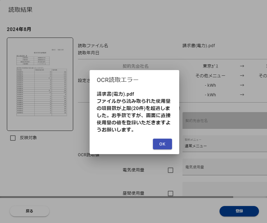This screenshot has height=223, width=267.
Task: Select the 請求書(電力).pdf filename beside 読取ファイル名
Action: point(199,46)
